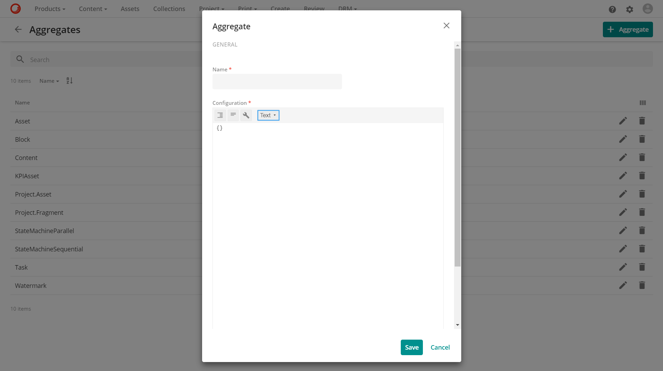663x371 pixels.
Task: Select the KPIAsset row name
Action: (x=27, y=176)
